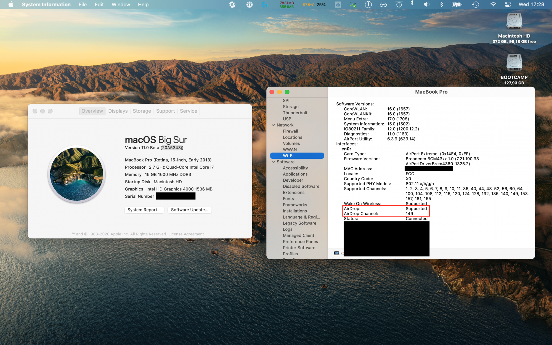Click the lightning bolt menu bar icon
Viewport: 552px width, 345px height.
[x=368, y=4]
